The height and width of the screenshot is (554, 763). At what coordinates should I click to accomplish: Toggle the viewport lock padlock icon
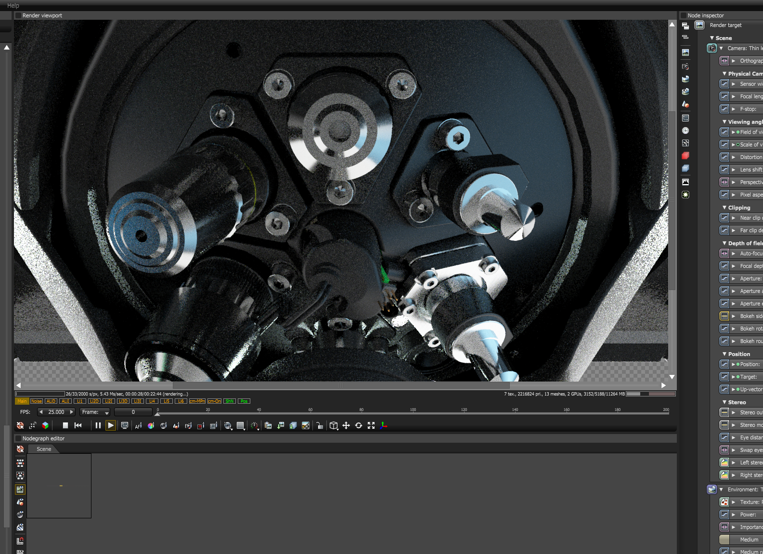[x=320, y=425]
